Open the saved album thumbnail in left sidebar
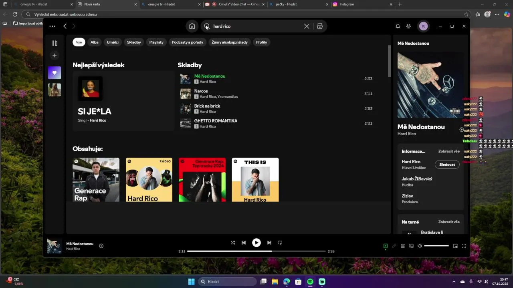Viewport: 513px width, 288px height. point(55,90)
